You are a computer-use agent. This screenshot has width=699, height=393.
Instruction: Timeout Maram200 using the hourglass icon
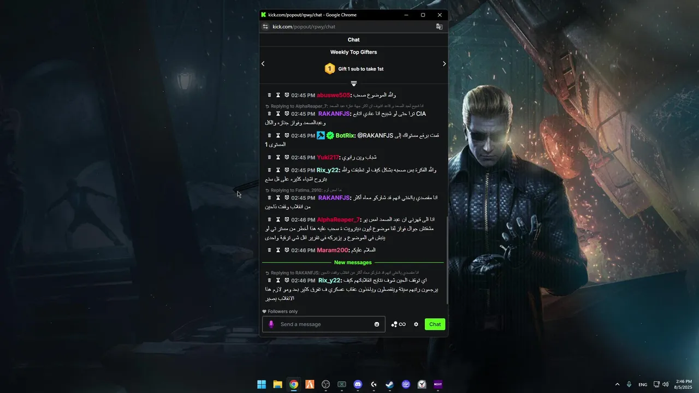(278, 250)
